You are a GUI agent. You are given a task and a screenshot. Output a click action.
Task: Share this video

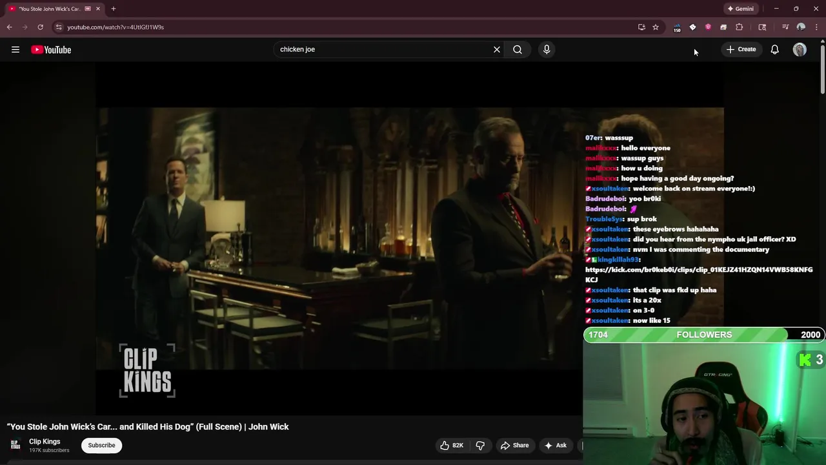[514, 445]
